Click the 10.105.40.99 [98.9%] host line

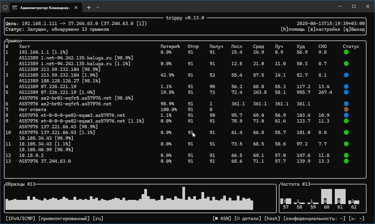pos(46,150)
